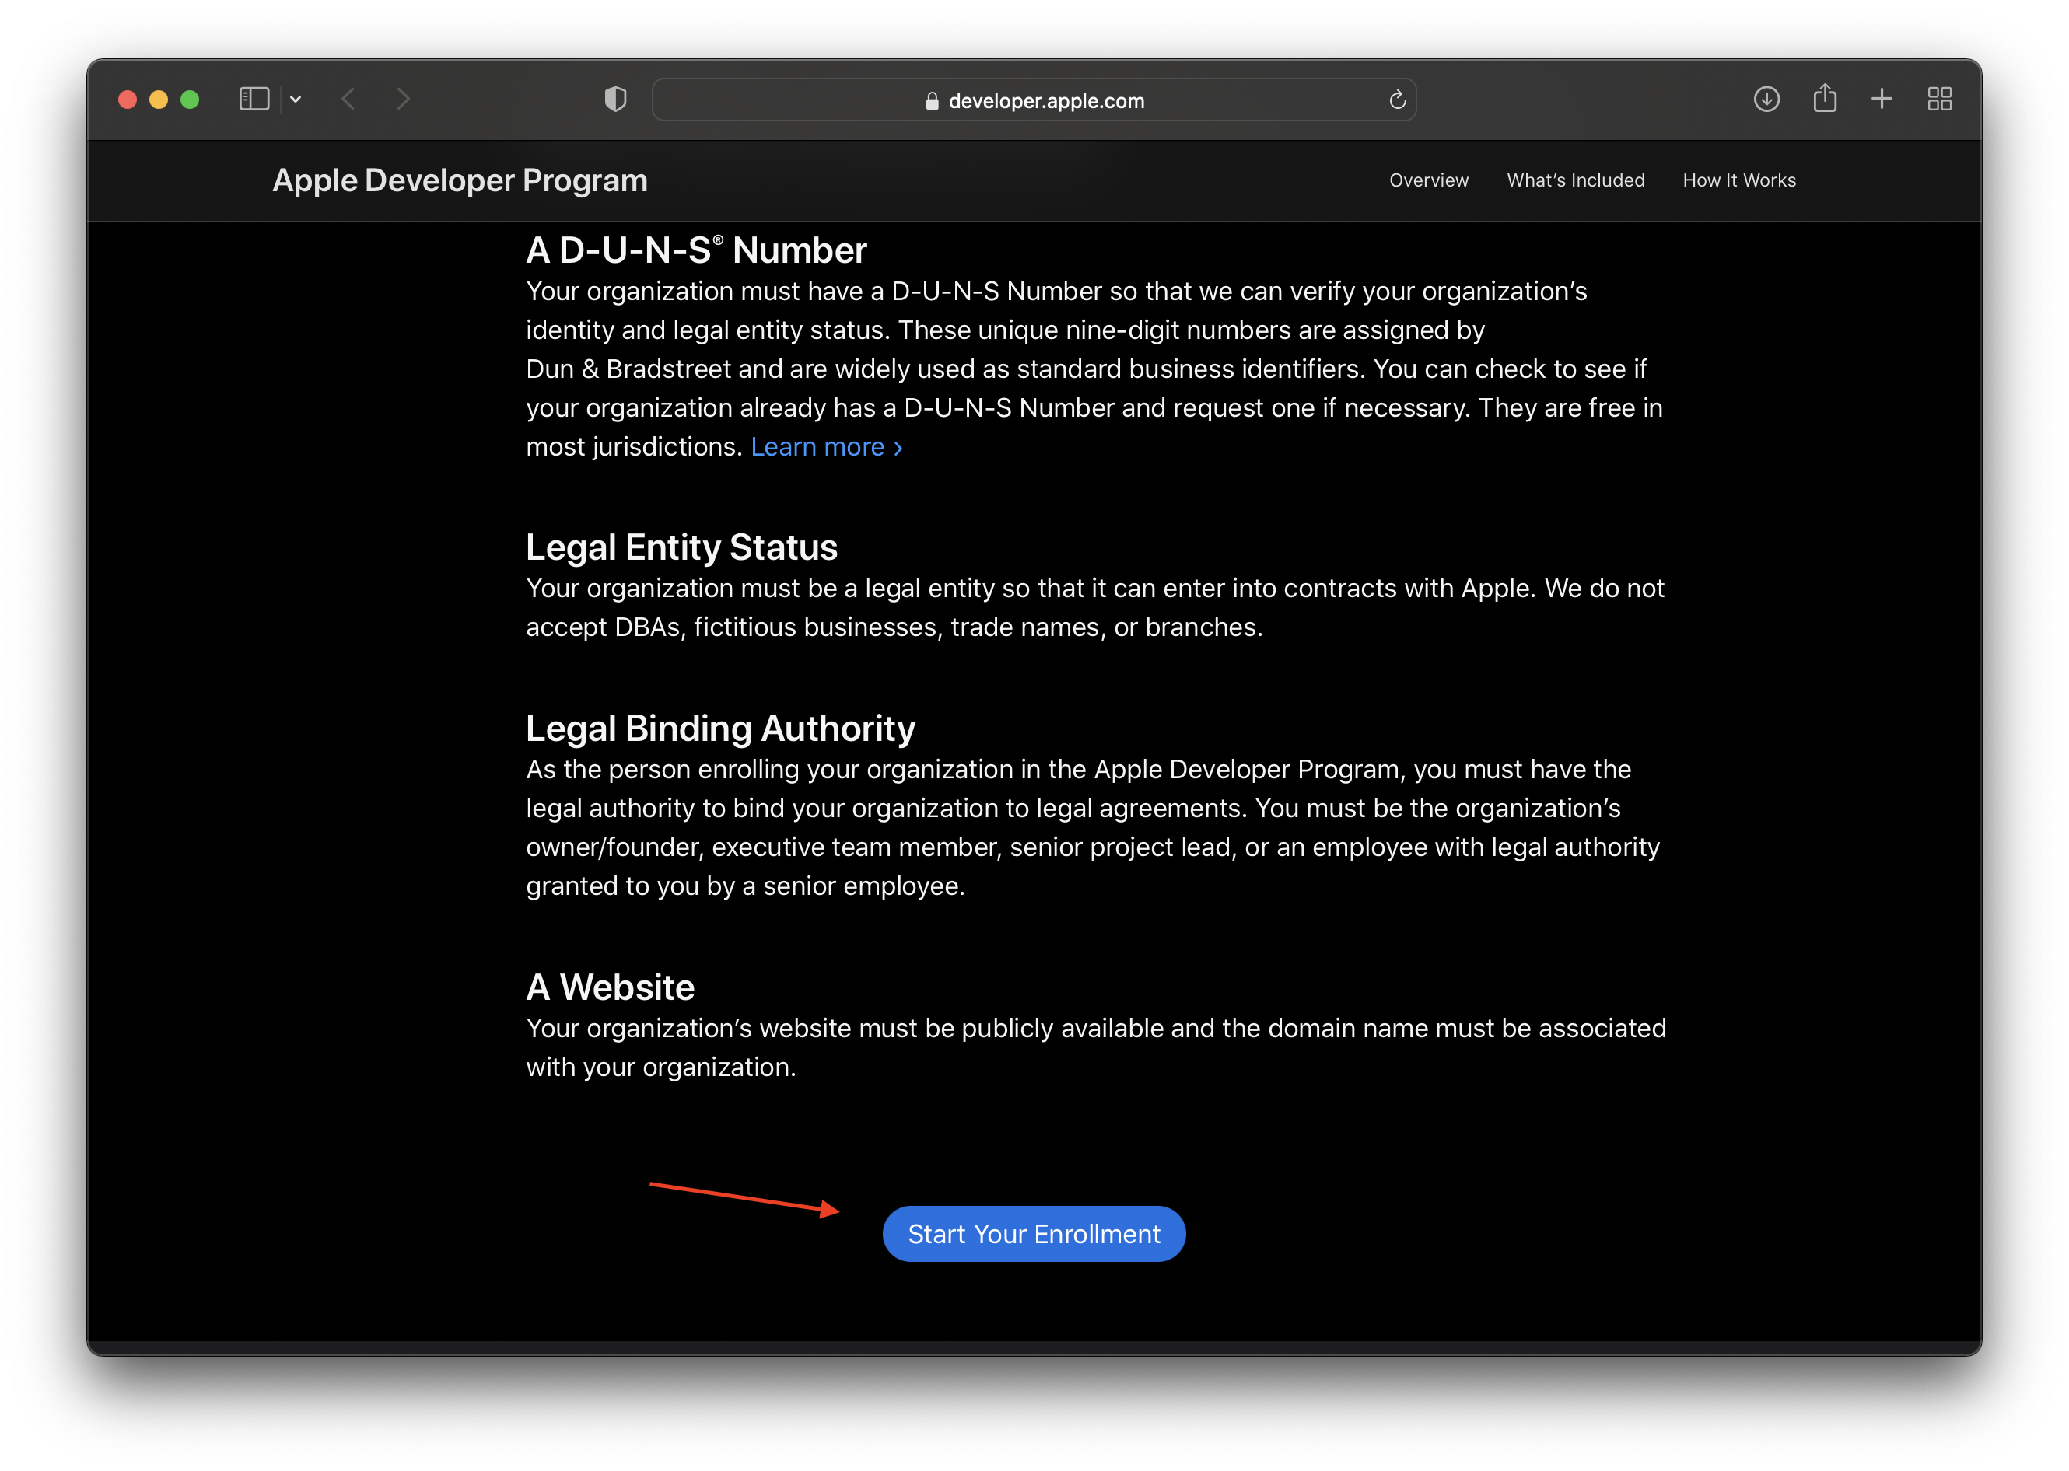Open the privacy report shield icon
This screenshot has width=2069, height=1471.
tap(615, 100)
